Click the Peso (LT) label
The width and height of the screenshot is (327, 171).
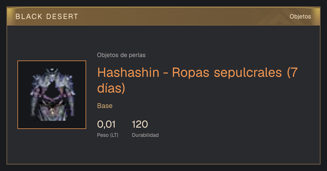coord(108,135)
